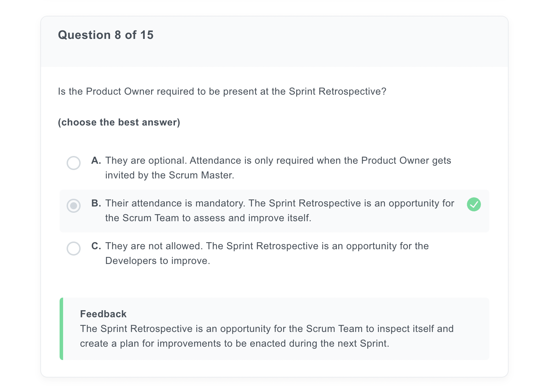
Task: Pick the "They are not allowed" answer text
Action: (267, 253)
